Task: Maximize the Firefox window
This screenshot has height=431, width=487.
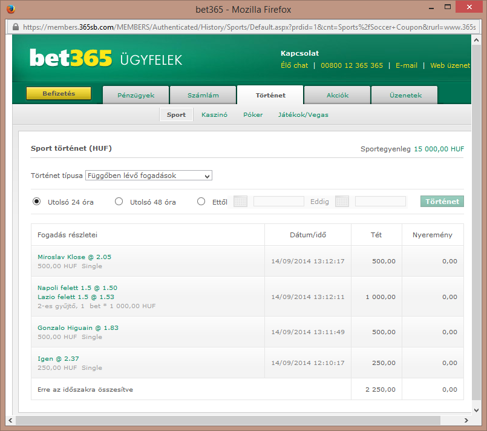Action: (x=448, y=7)
